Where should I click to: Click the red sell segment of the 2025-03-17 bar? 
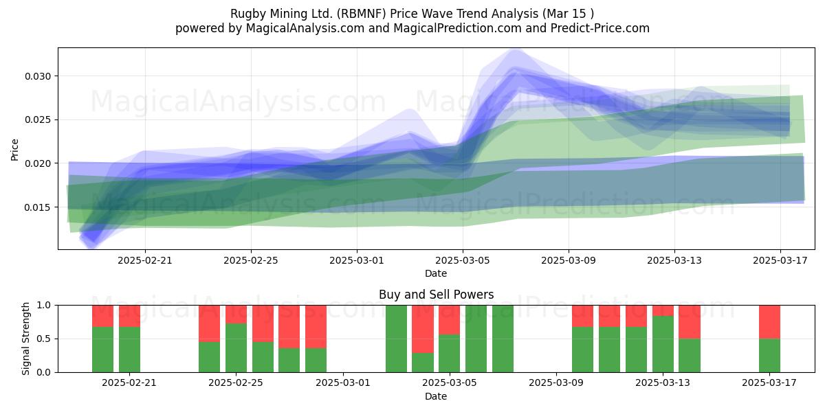click(769, 322)
